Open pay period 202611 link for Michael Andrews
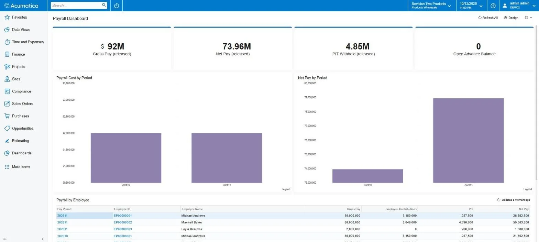Screen dimensions: 539x242 point(62,216)
